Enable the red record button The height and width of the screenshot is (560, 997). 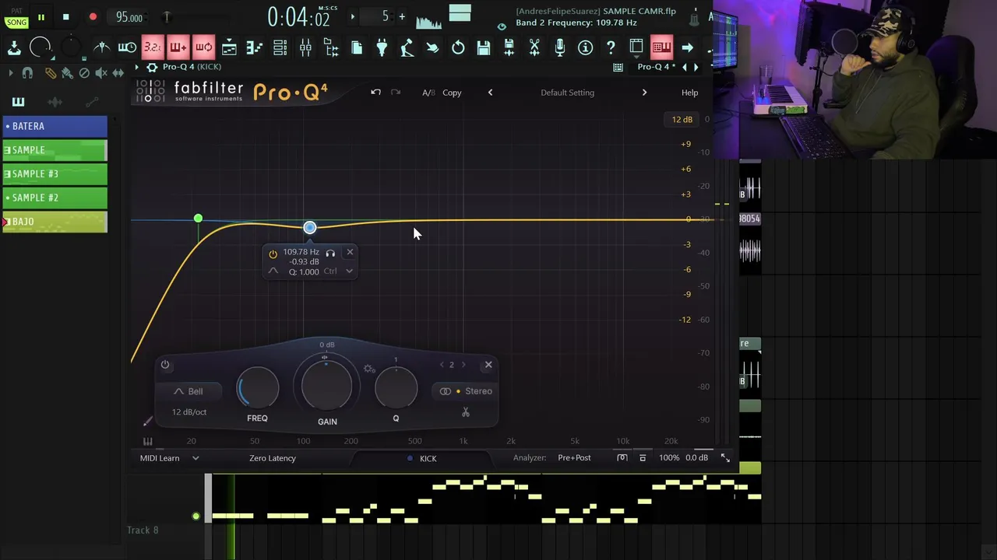[93, 17]
